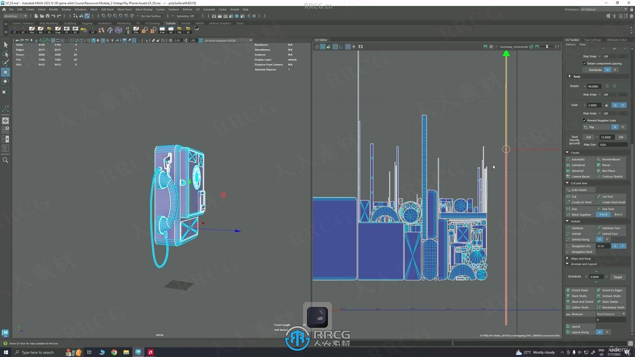Click the DSo shelf icon
The width and height of the screenshot is (635, 357).
(x=136, y=30)
